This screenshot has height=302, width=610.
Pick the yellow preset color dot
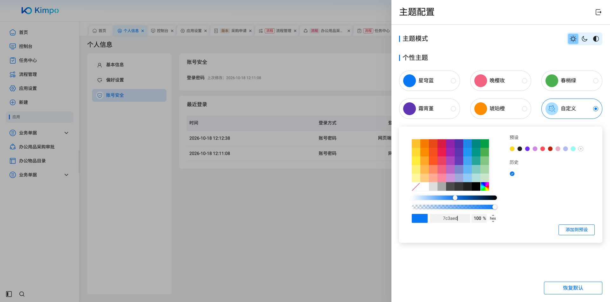(x=512, y=149)
